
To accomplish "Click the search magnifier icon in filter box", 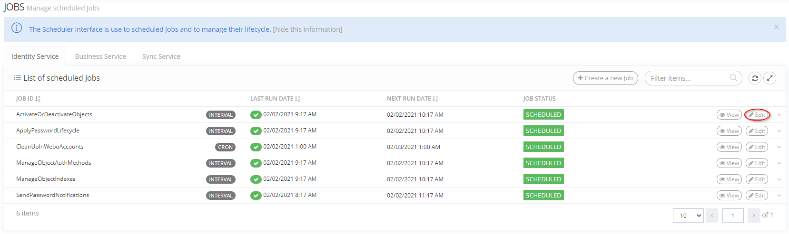I will pos(733,78).
